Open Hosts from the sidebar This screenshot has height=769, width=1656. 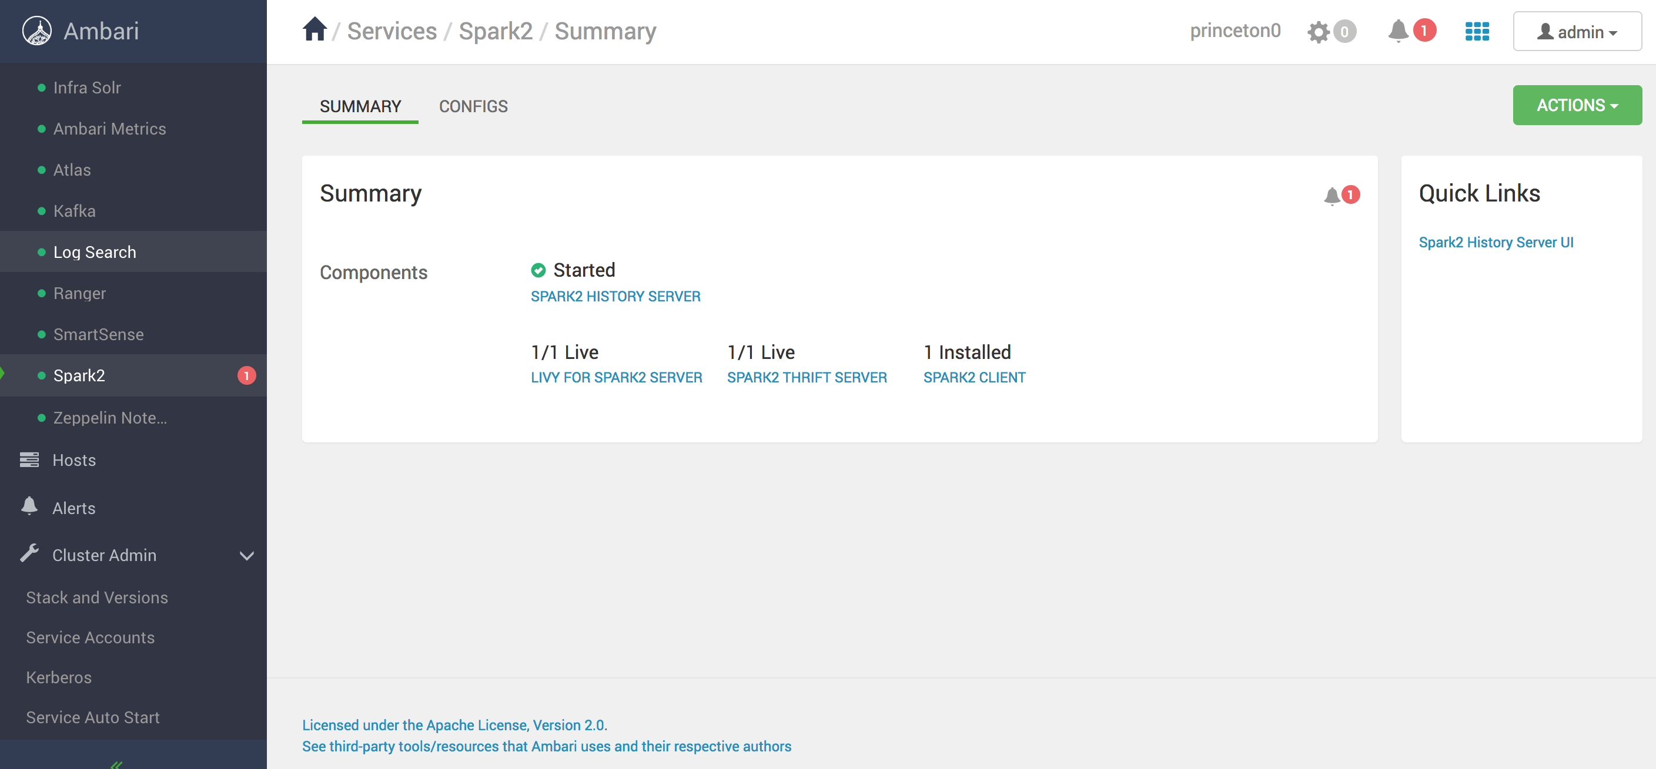pyautogui.click(x=74, y=460)
